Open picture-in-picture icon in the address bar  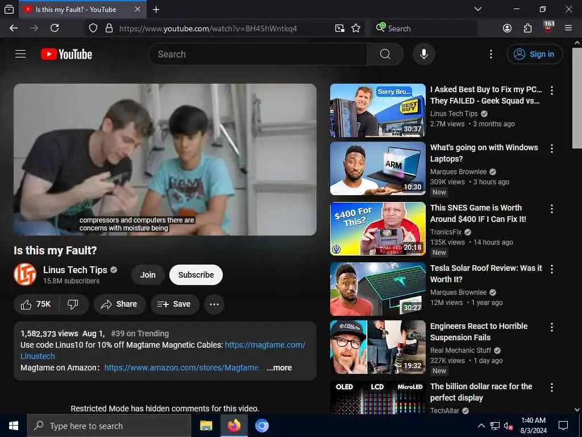[340, 28]
